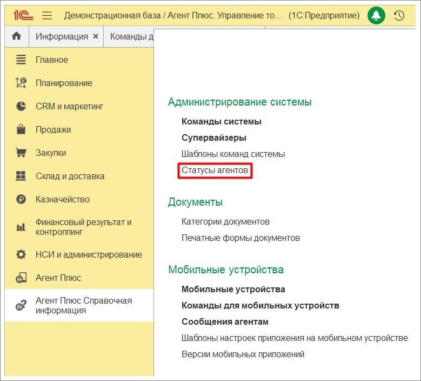Image resolution: width=421 pixels, height=381 pixels.
Task: Click the Казначейство ruble coin icon
Action: [x=21, y=199]
